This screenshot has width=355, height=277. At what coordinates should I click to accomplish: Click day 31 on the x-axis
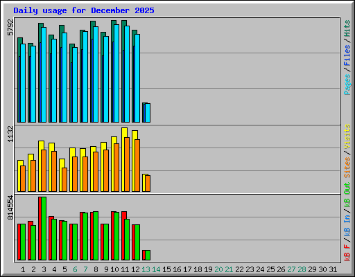coord(333,269)
